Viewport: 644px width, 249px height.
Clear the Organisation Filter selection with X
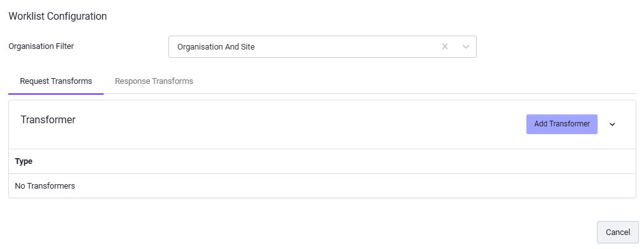[445, 47]
